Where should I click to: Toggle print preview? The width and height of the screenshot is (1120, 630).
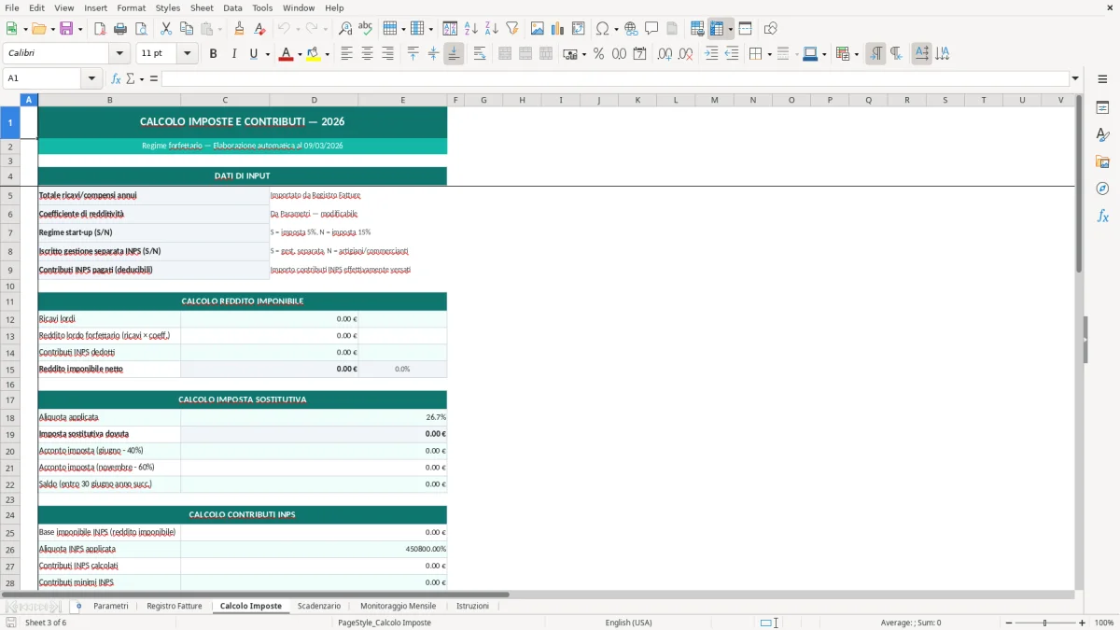tap(140, 29)
